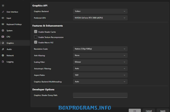Click the Graphics Shader Dump Path field
This screenshot has width=170, height=112.
pos(100,95)
